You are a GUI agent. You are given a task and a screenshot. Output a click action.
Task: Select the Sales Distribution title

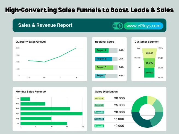(106, 92)
